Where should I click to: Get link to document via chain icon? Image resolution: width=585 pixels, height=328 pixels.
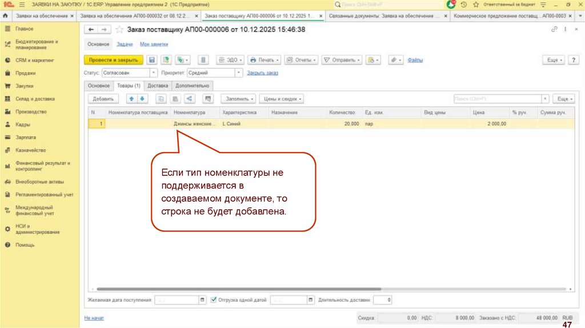(554, 29)
